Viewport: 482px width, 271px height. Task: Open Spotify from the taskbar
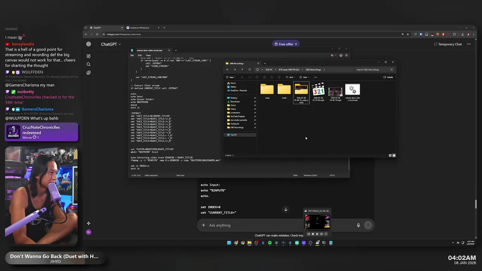270,243
